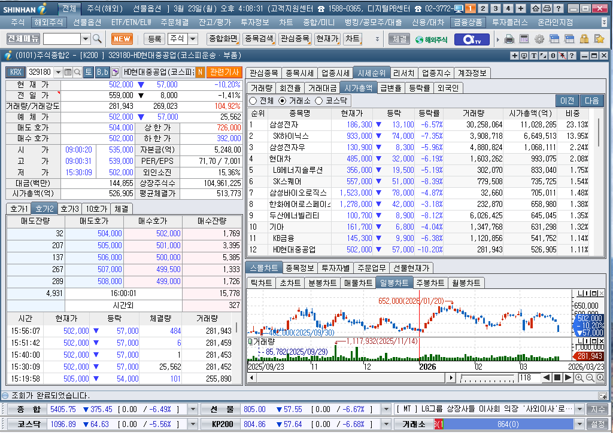
Task: Select the 거래소 market radio button
Action: click(x=283, y=100)
